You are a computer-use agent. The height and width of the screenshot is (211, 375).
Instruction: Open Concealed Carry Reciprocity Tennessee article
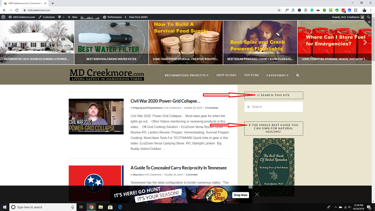coord(178,168)
